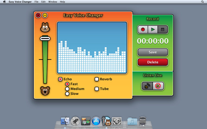
Task: Open Finder from the Dock
Action: tap(65, 121)
